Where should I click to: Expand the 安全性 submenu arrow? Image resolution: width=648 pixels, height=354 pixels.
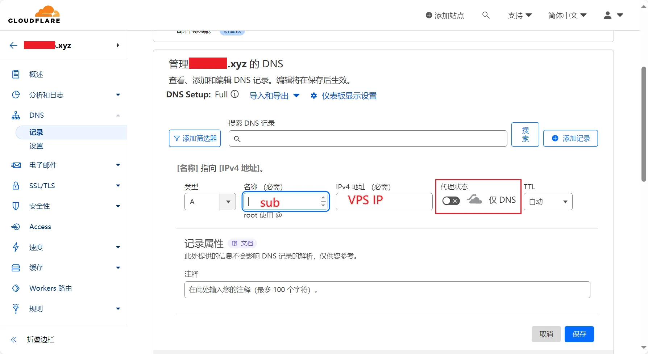tap(118, 206)
